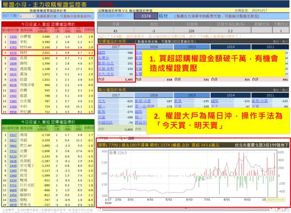Open broker 凱基-中港 in 1011 sellers column
The width and height of the screenshot is (291, 213).
tap(259, 101)
